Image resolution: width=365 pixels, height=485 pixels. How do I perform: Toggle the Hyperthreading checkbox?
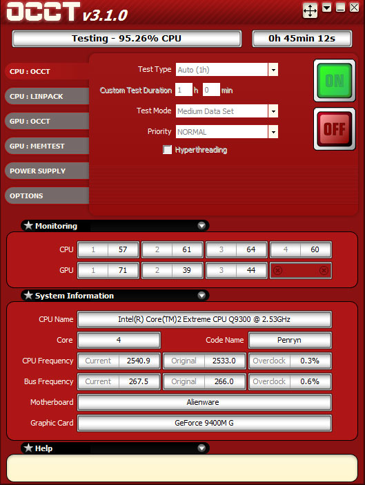[168, 150]
